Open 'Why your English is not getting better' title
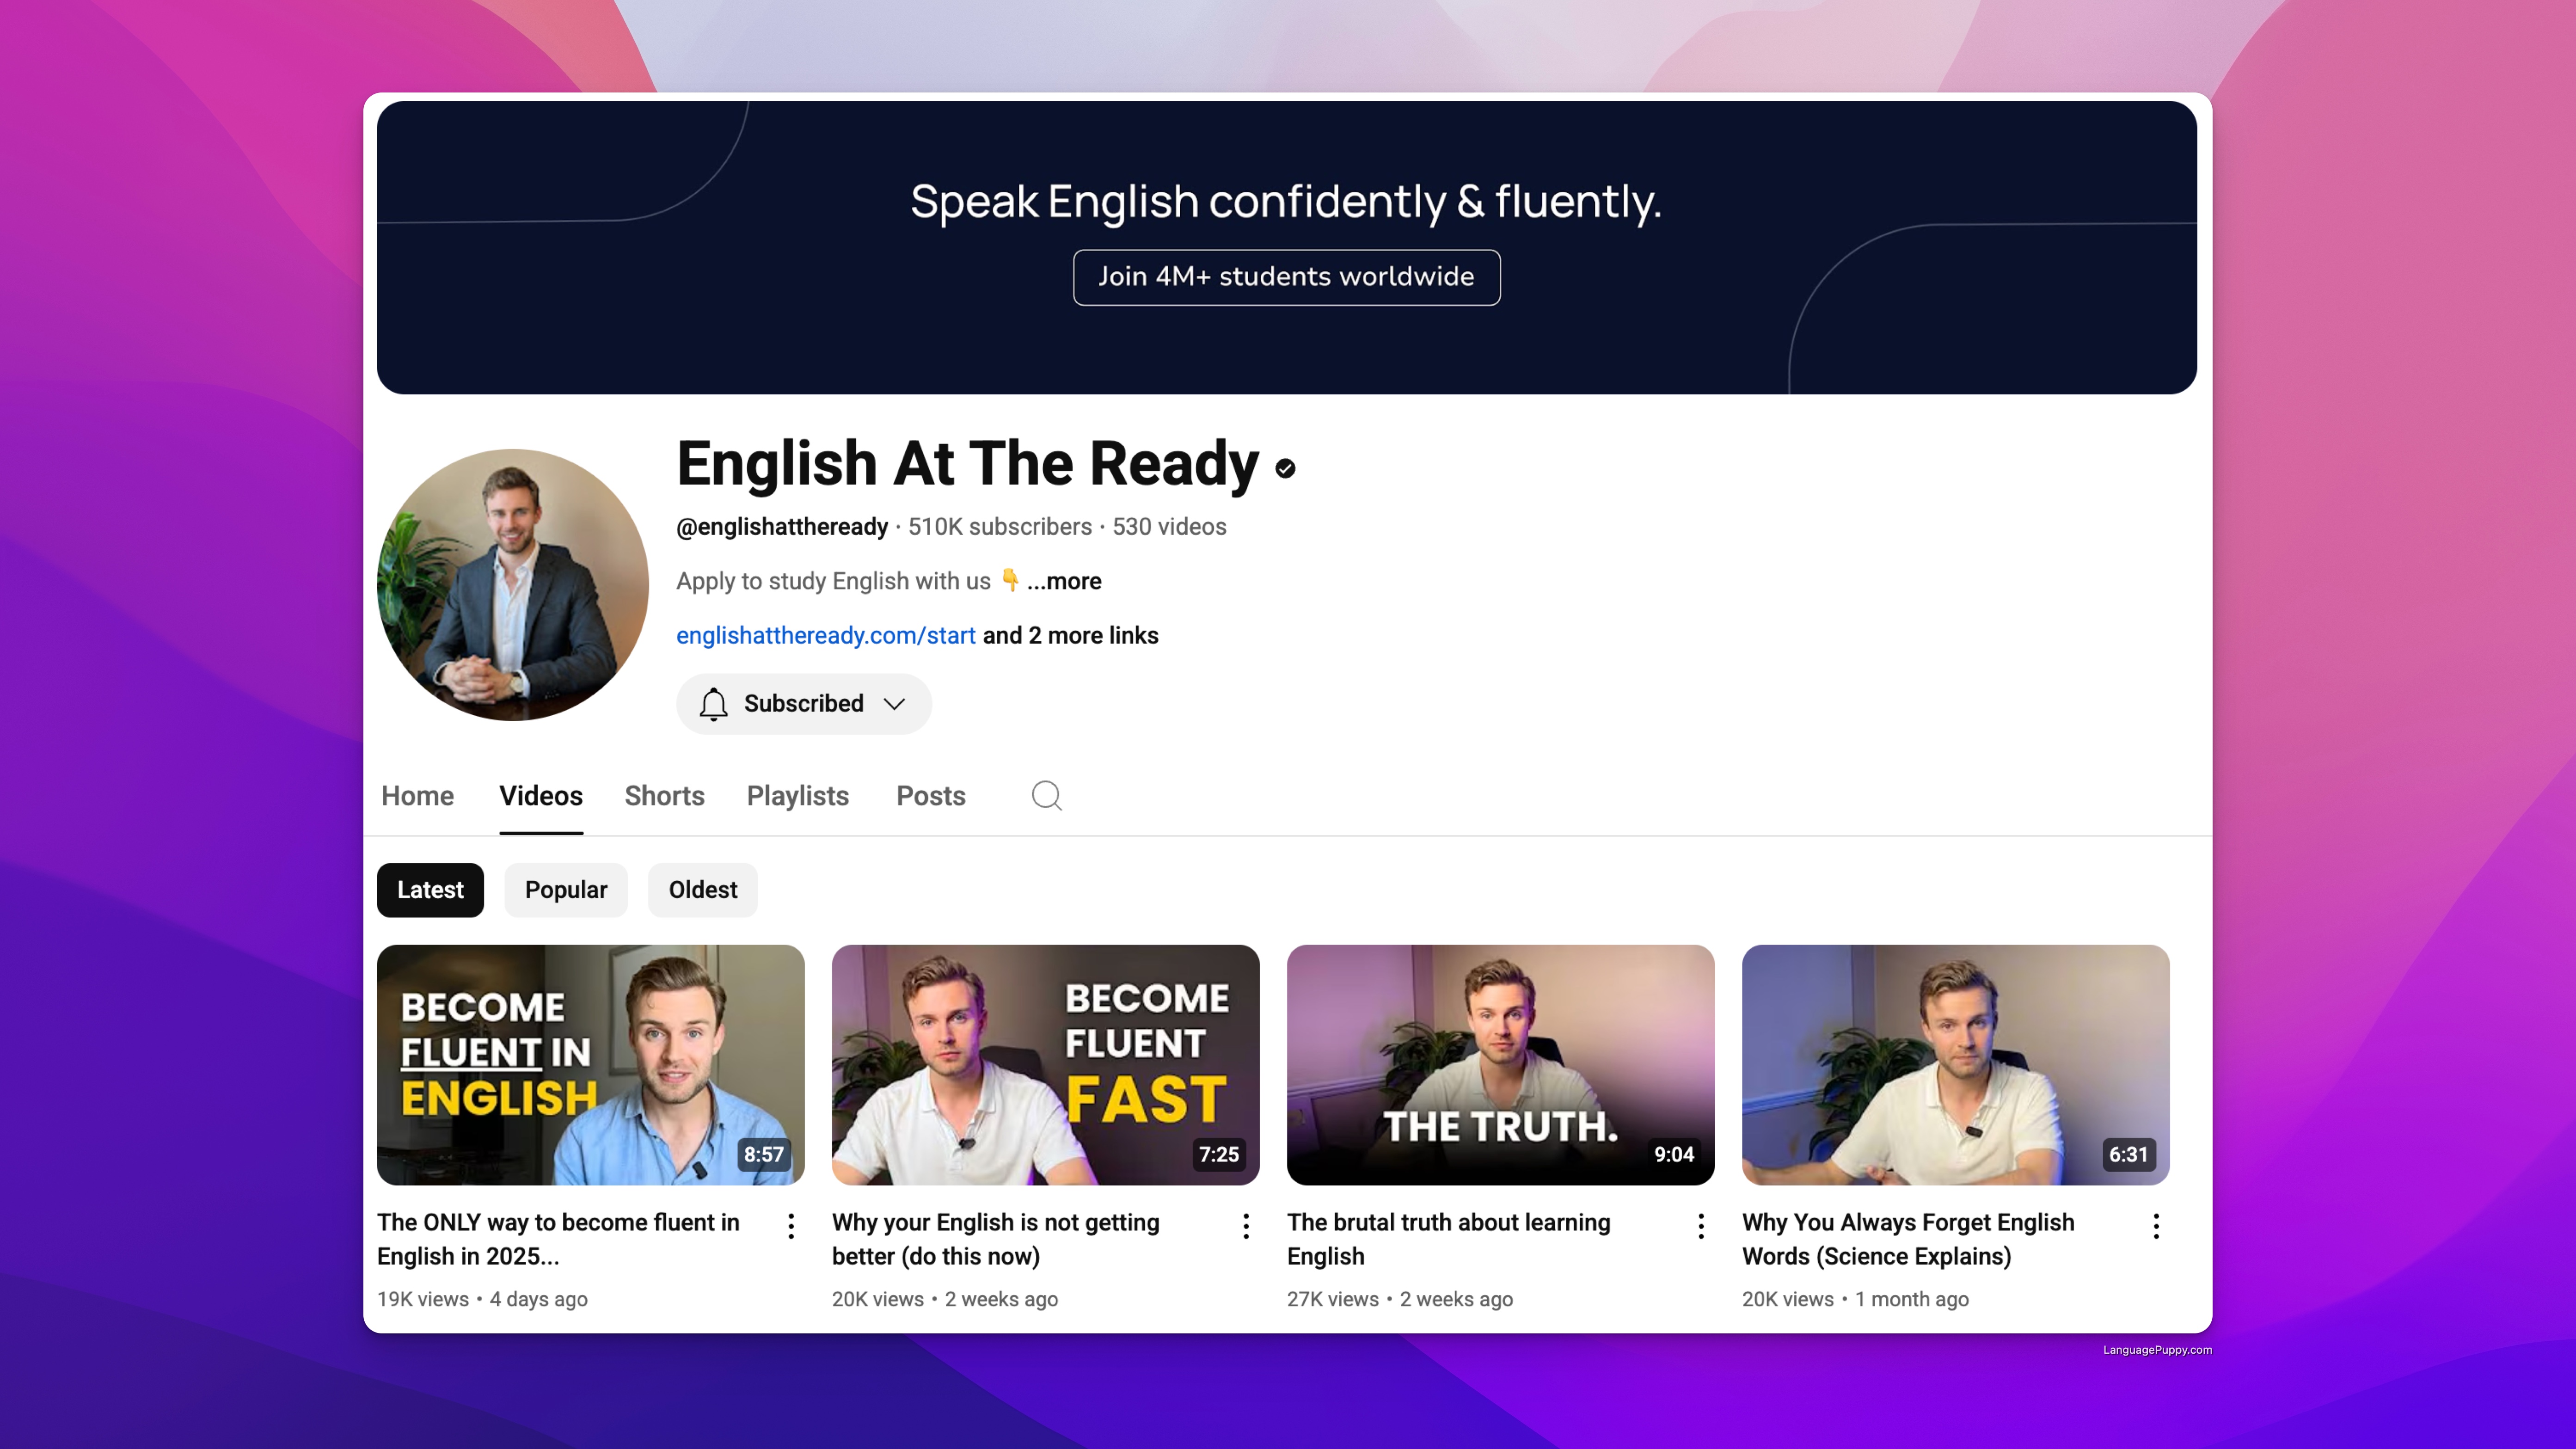 click(996, 1239)
